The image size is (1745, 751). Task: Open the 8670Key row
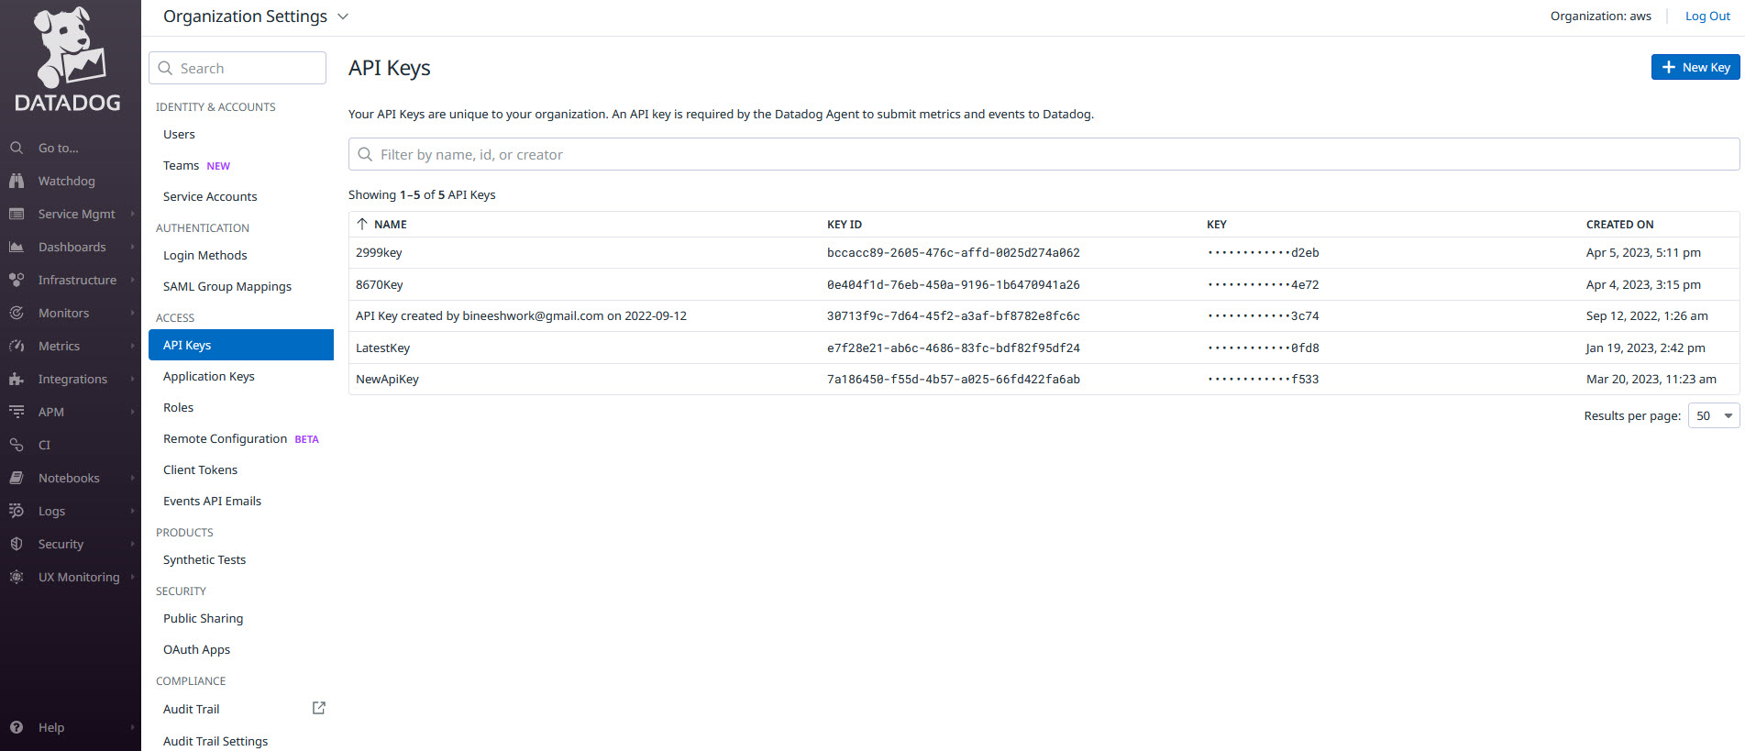point(1044,284)
